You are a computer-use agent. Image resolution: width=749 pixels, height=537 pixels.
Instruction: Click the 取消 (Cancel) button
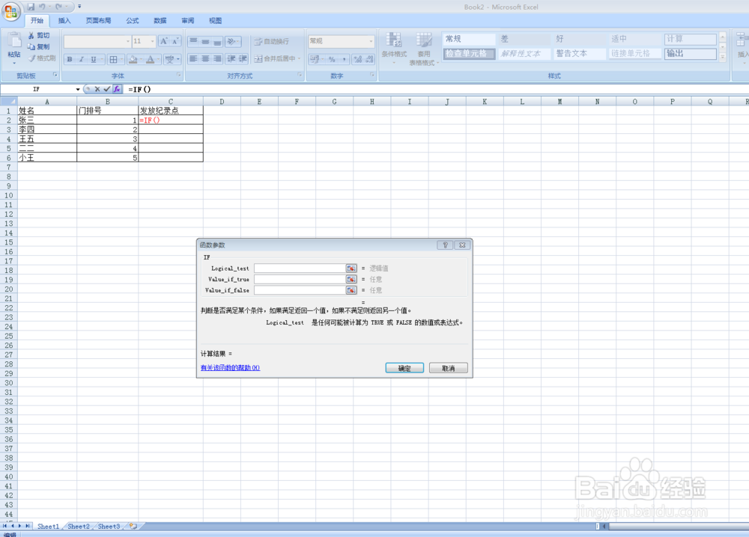[x=448, y=368]
